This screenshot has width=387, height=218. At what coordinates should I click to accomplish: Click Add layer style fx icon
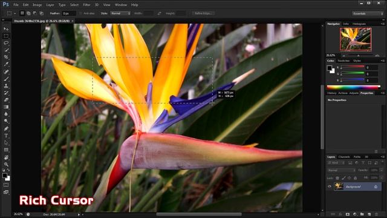(x=340, y=214)
